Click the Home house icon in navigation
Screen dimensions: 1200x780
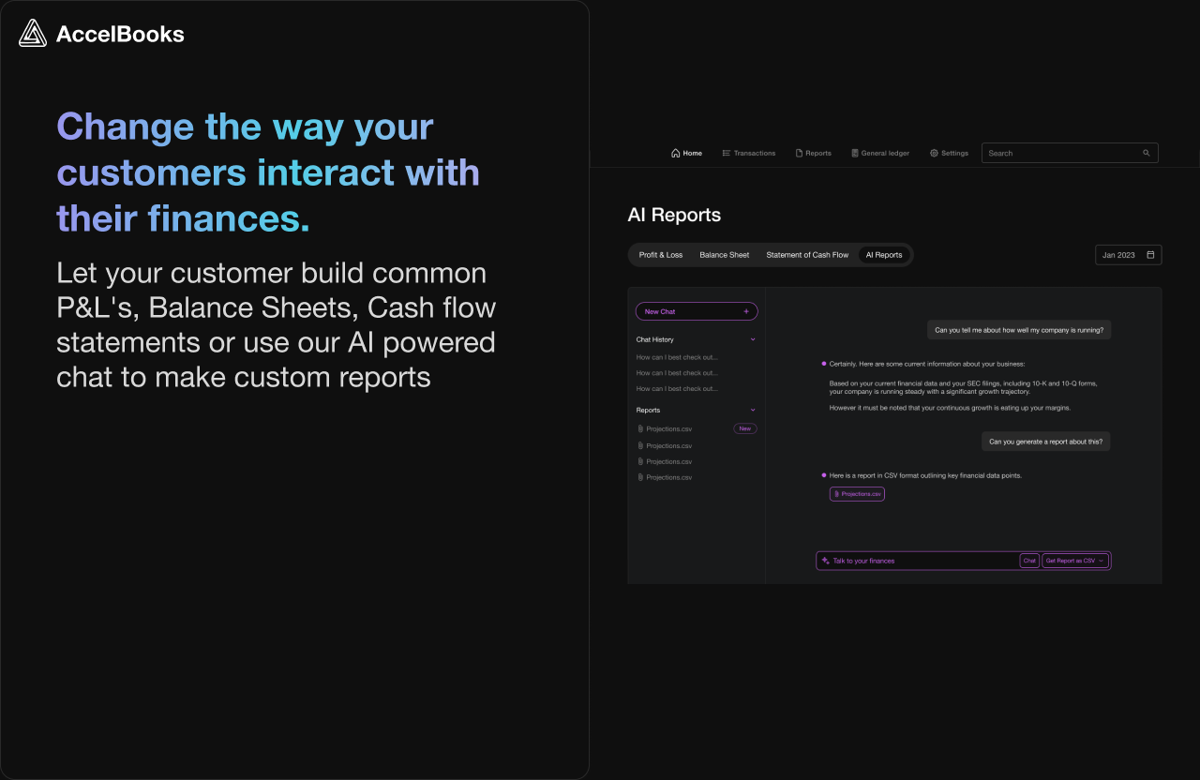point(675,153)
